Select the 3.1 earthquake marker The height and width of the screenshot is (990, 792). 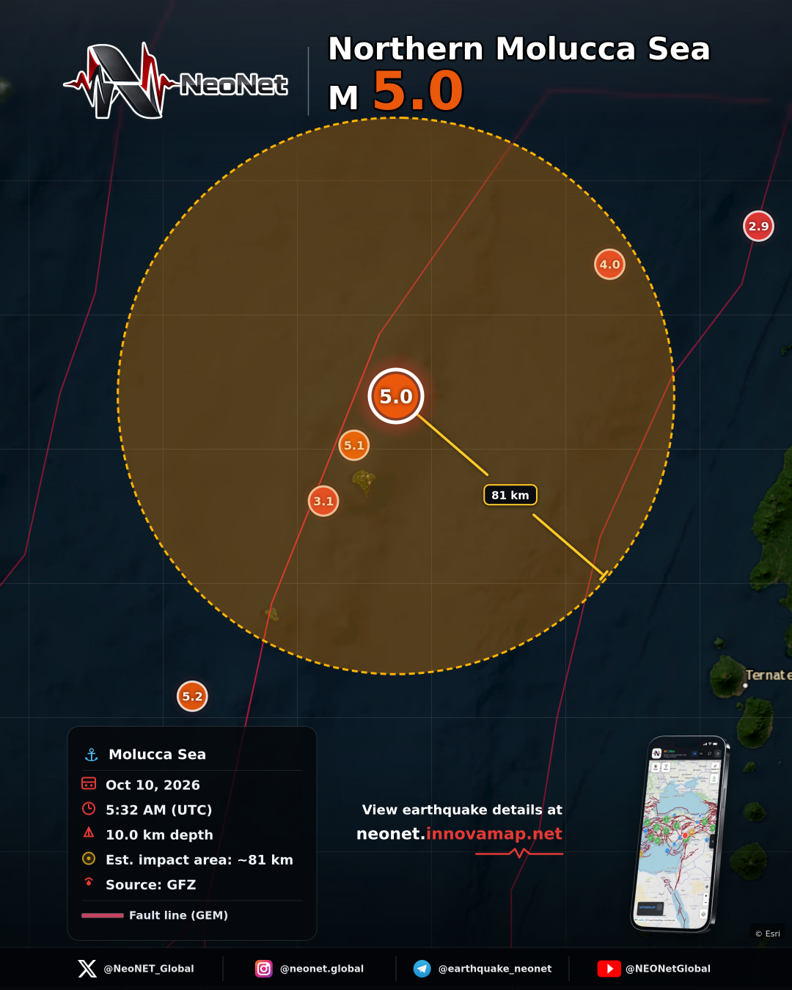pos(323,501)
